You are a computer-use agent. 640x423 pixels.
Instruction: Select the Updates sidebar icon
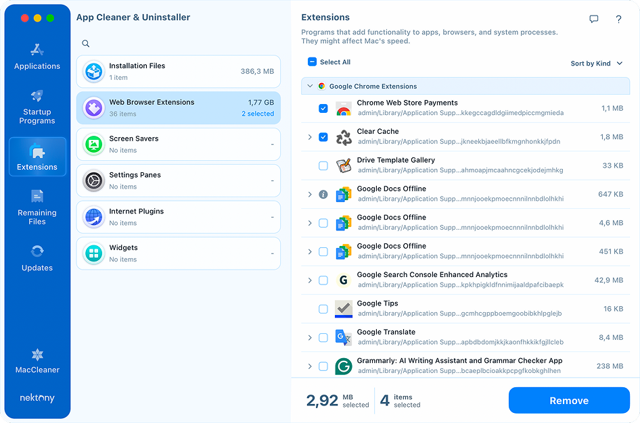pyautogui.click(x=37, y=257)
